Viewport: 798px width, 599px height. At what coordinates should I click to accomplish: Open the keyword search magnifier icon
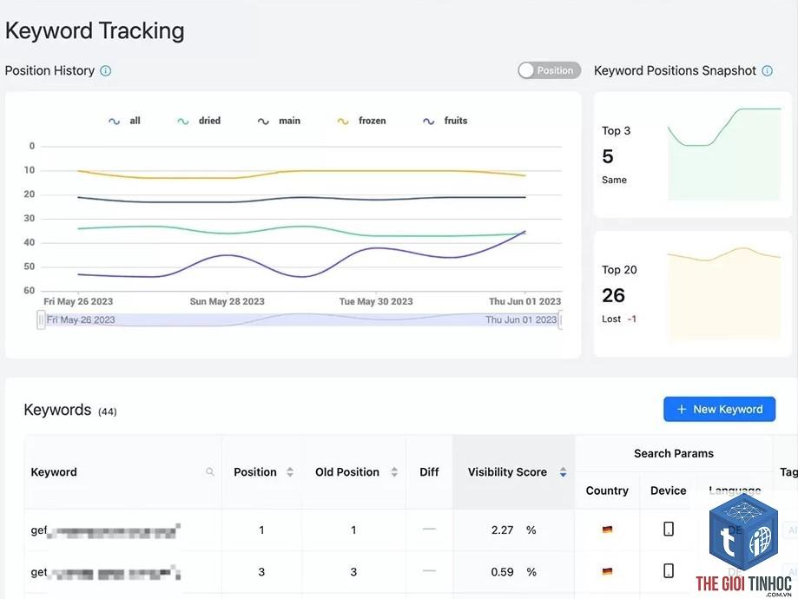click(209, 471)
